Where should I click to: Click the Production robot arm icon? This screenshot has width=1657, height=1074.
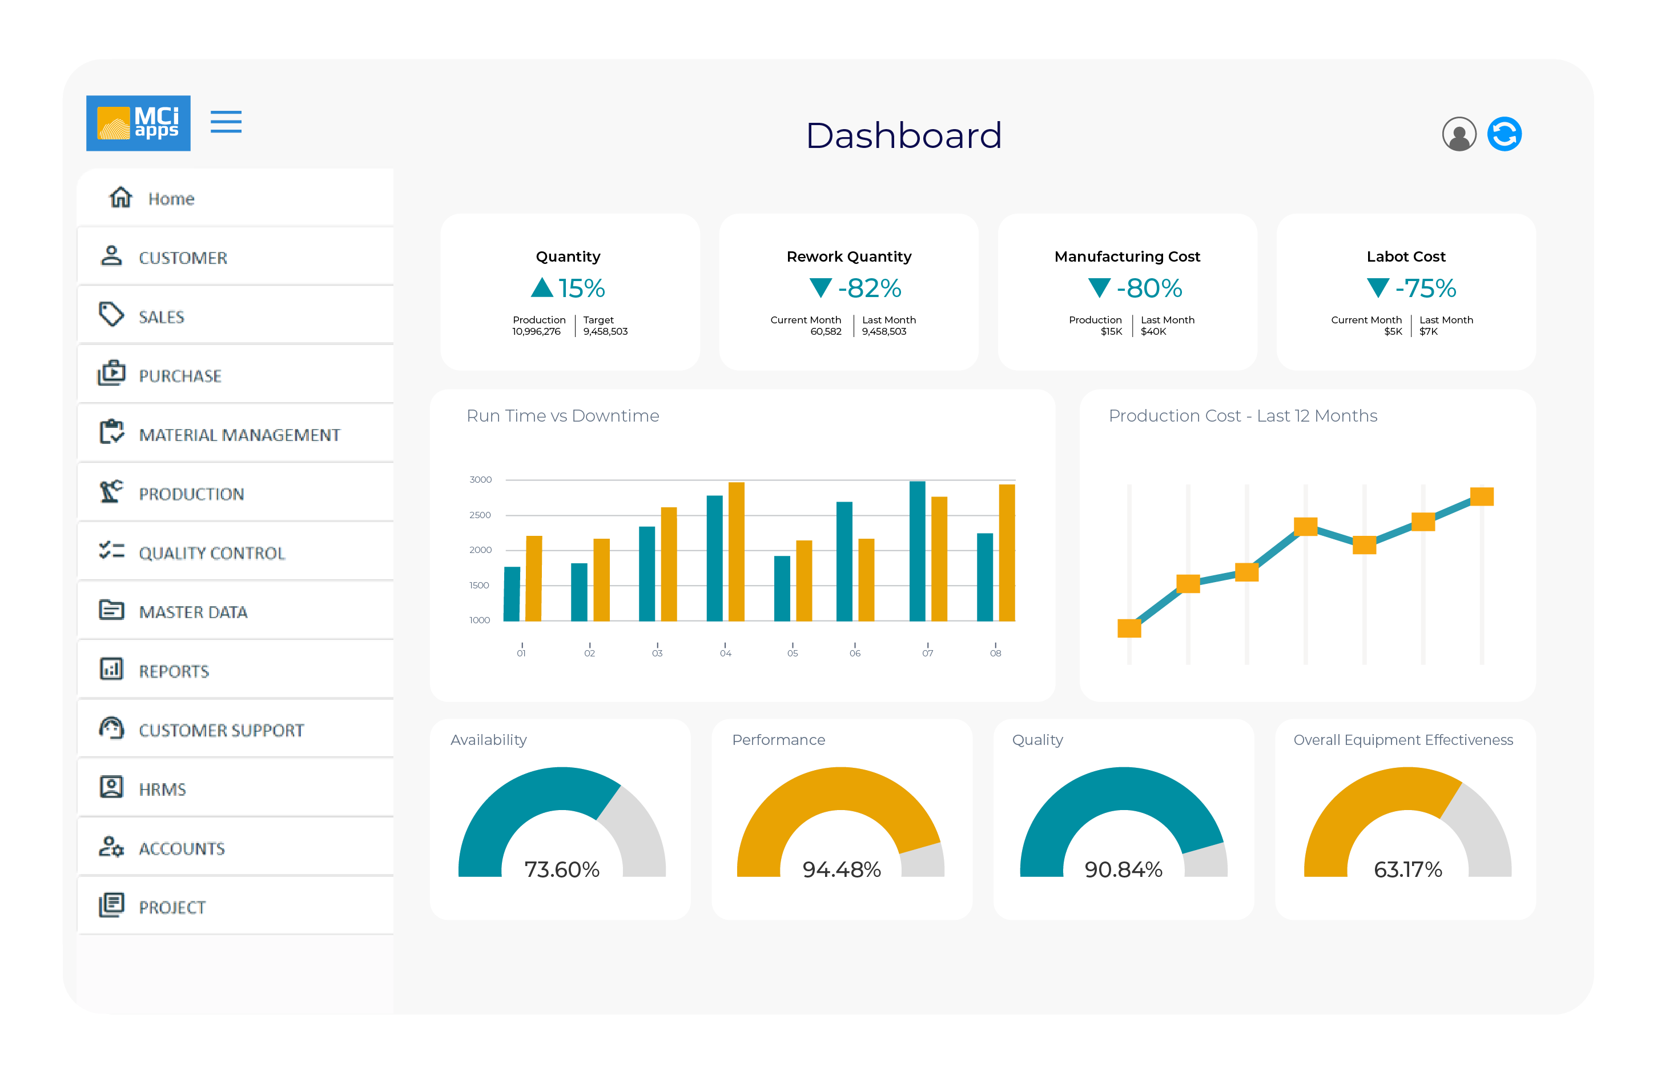pos(111,492)
